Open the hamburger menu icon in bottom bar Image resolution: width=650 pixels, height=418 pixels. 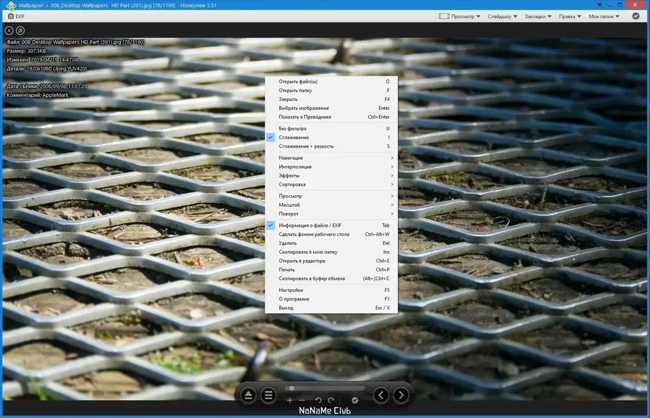pos(268,395)
